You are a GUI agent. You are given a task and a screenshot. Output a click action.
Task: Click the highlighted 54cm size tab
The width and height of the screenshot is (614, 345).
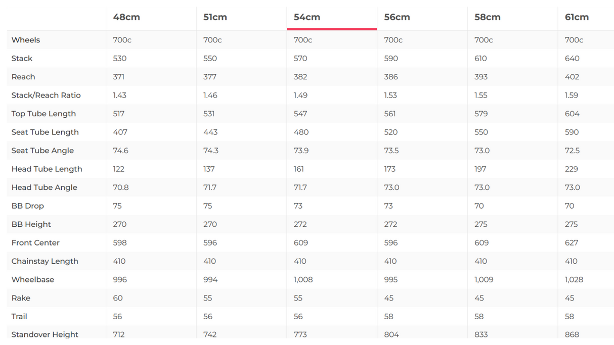coord(306,17)
